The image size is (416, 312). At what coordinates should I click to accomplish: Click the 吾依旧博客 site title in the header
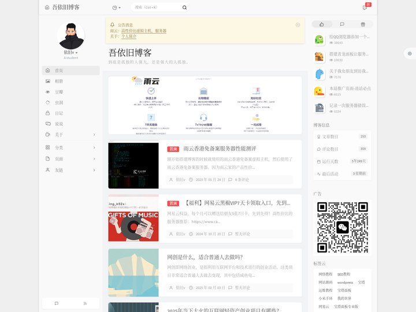(x=66, y=8)
